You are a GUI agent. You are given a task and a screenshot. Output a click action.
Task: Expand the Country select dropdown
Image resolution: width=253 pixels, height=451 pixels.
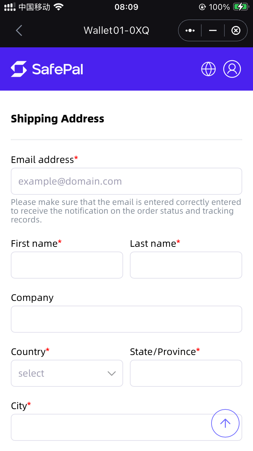pos(67,373)
